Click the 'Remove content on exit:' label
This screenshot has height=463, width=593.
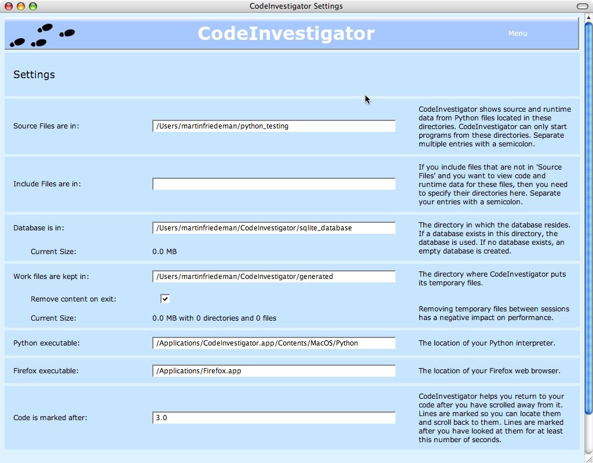tap(74, 299)
